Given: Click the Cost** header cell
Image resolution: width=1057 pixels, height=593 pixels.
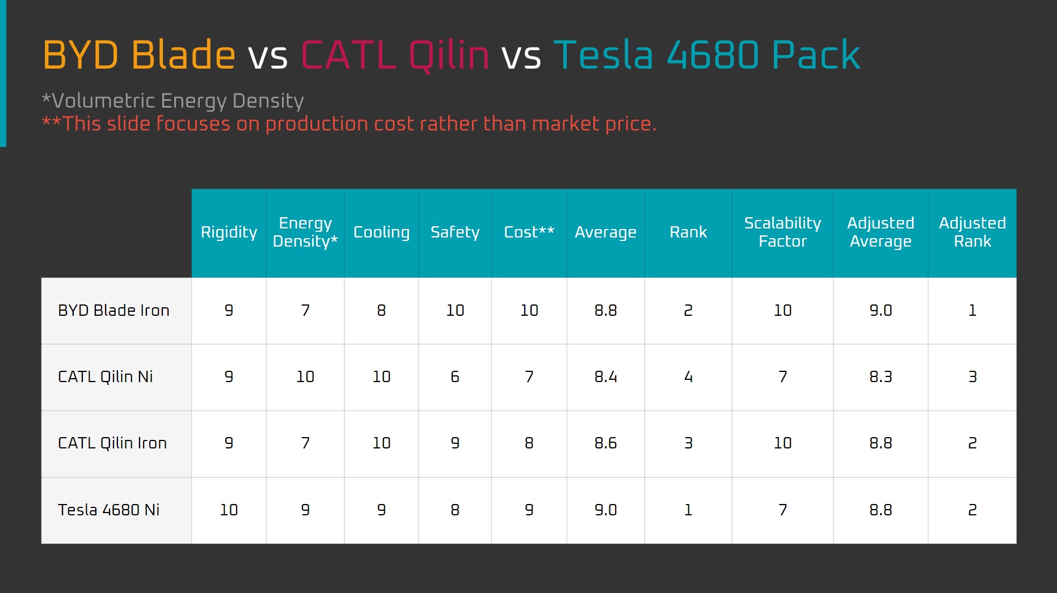Looking at the screenshot, I should point(529,232).
